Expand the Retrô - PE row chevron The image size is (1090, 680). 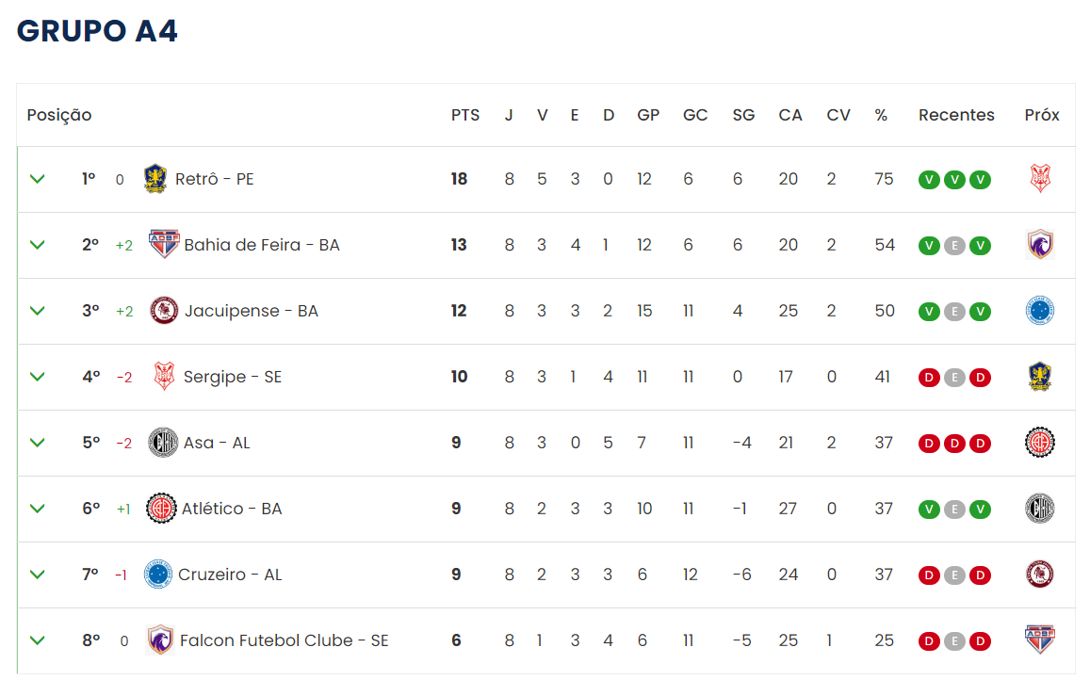pyautogui.click(x=38, y=179)
